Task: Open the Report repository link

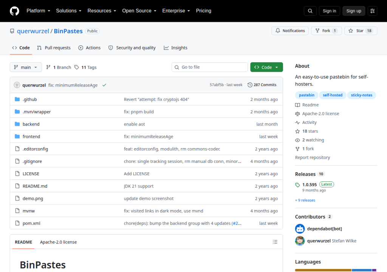Action: pos(313,158)
